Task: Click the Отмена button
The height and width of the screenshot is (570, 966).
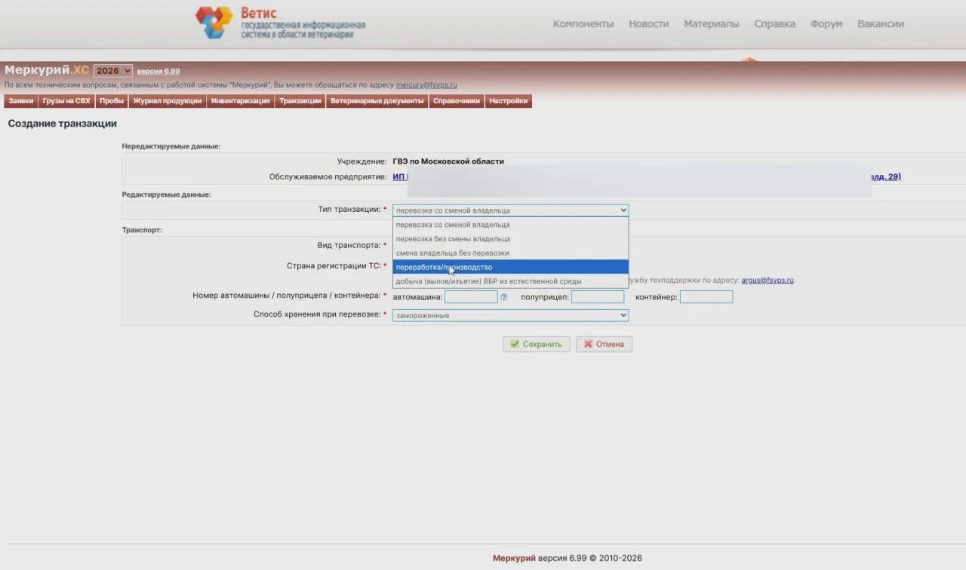Action: pos(604,344)
